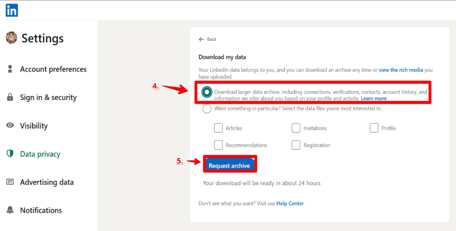Viewport: 456px width, 231px height.
Task: Click the Account preferences person icon
Action: pyautogui.click(x=10, y=69)
